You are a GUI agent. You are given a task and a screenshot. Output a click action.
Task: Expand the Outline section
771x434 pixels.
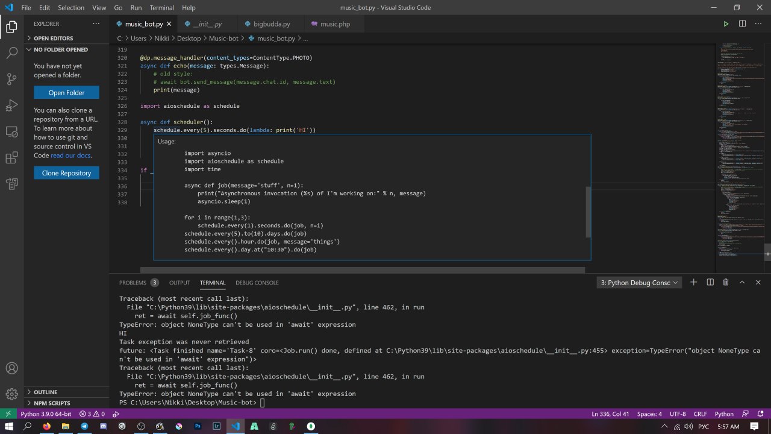pos(66,392)
